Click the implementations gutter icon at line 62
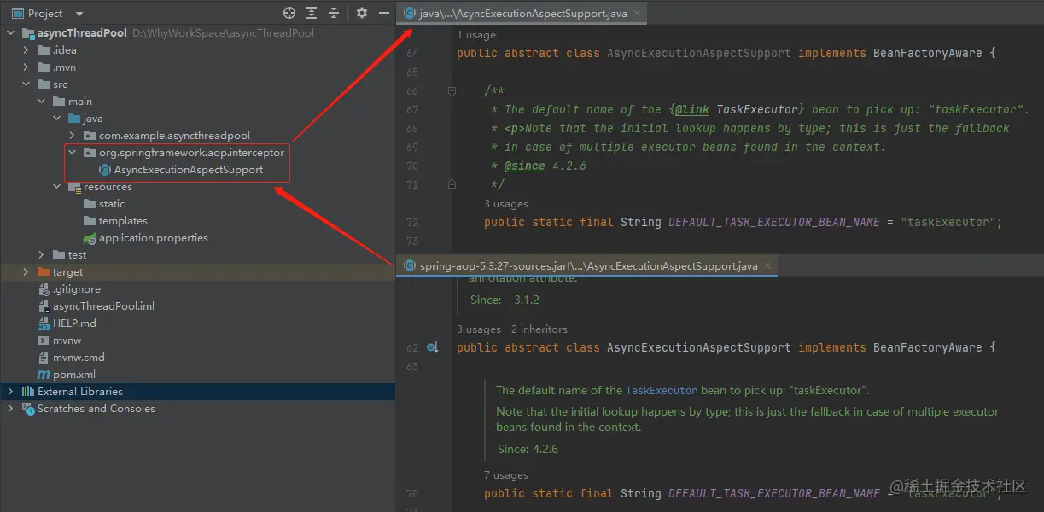The width and height of the screenshot is (1044, 512). pyautogui.click(x=433, y=347)
